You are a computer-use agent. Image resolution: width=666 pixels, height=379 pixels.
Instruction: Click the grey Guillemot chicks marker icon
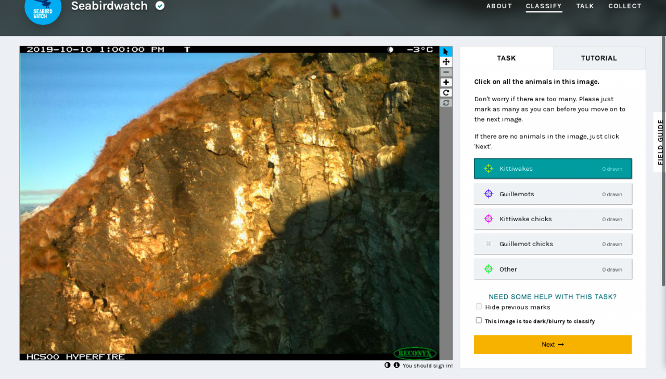[489, 243]
